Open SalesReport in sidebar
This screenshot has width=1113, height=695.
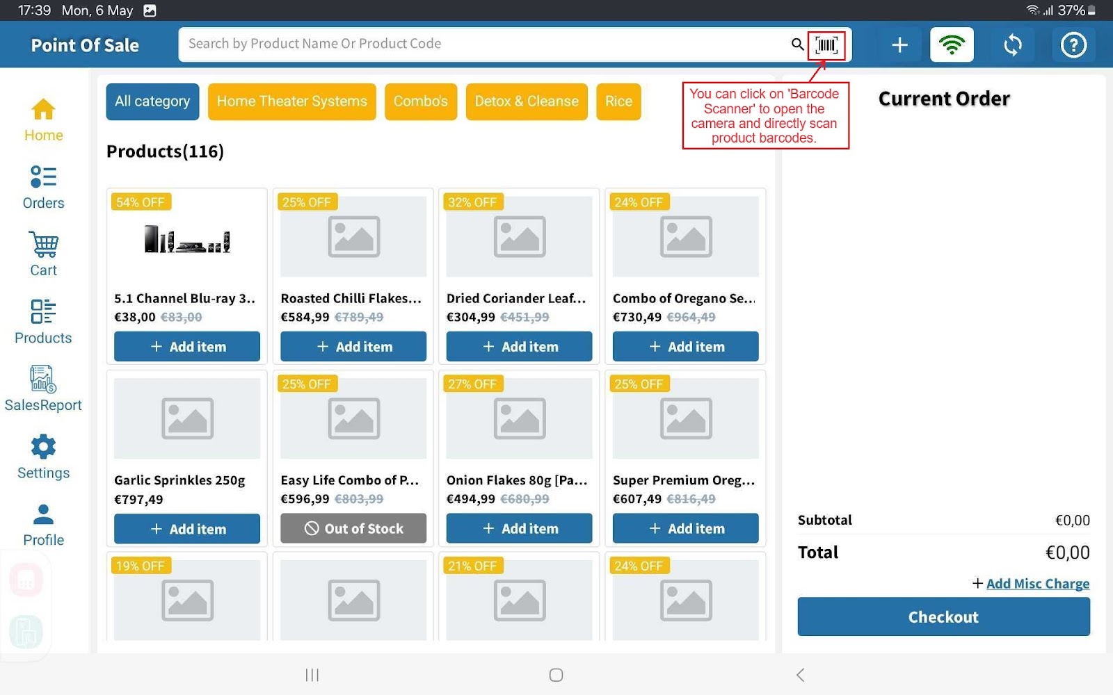(43, 389)
